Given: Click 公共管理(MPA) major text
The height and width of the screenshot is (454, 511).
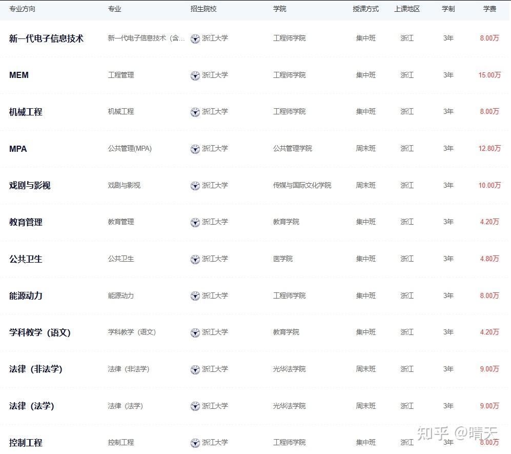Looking at the screenshot, I should click(130, 148).
